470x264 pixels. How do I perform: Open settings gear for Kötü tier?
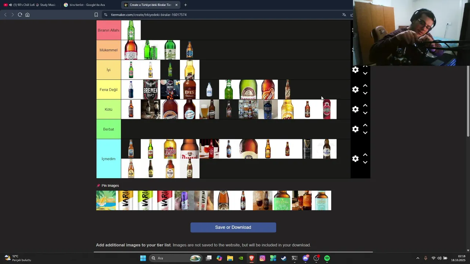[355, 109]
